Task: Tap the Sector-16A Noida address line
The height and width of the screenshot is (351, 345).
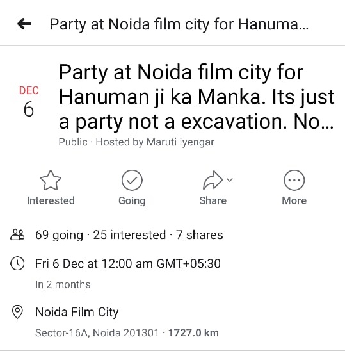Action: point(97,332)
